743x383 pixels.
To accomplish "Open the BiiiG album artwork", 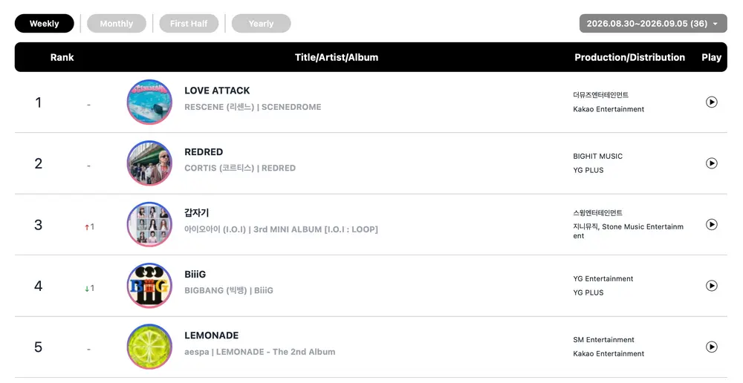I will pos(150,286).
